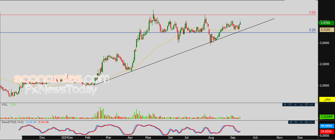Open more options for VOL panel
Image resolution: width=335 pixels, height=140 pixels.
311,105
